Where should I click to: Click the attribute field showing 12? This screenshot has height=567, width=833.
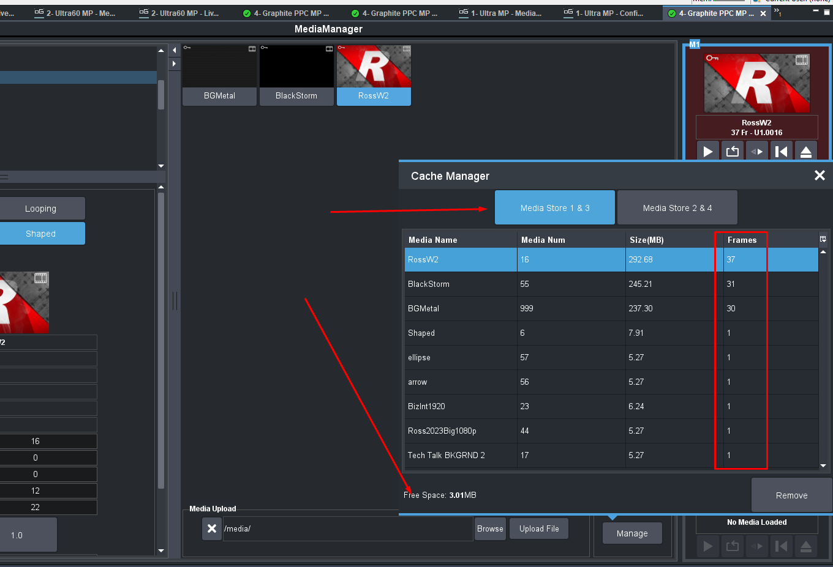click(48, 491)
